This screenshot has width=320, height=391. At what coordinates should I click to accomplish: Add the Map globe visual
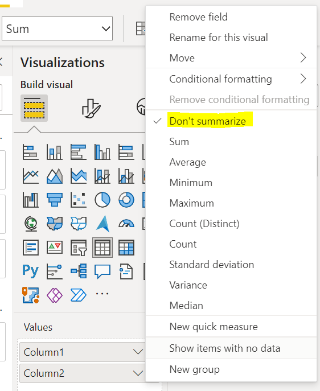point(30,224)
